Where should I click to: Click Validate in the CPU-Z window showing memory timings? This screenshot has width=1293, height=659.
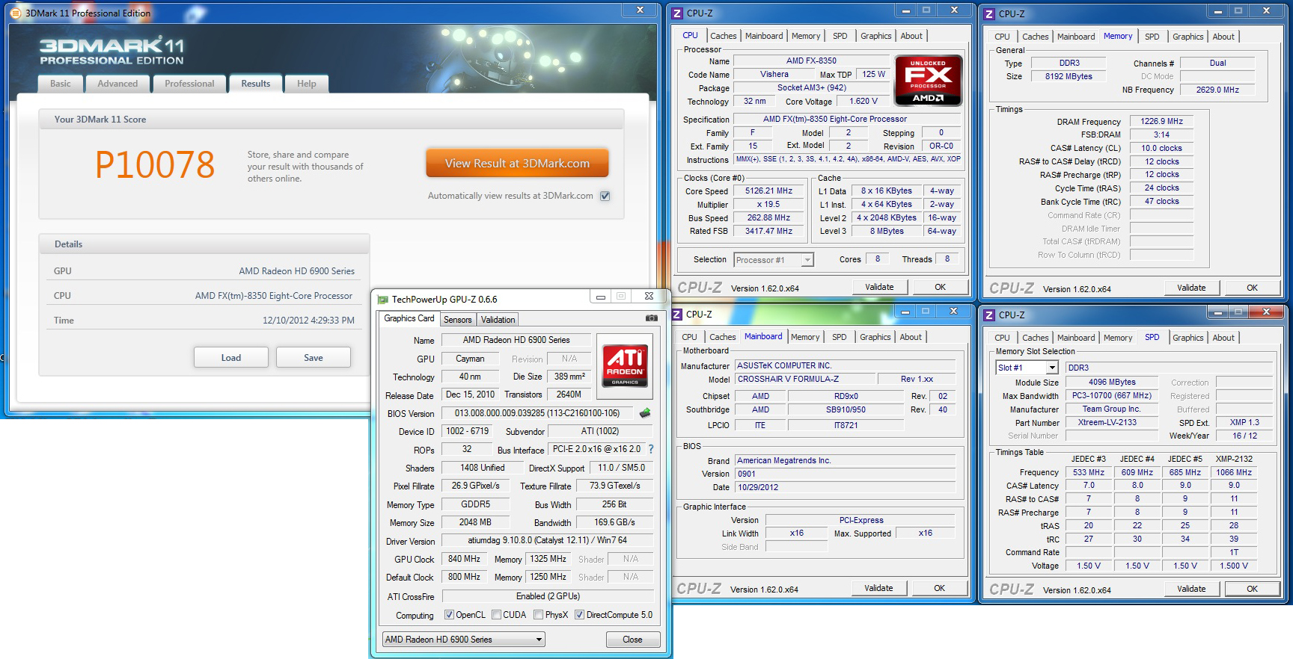tap(1191, 288)
